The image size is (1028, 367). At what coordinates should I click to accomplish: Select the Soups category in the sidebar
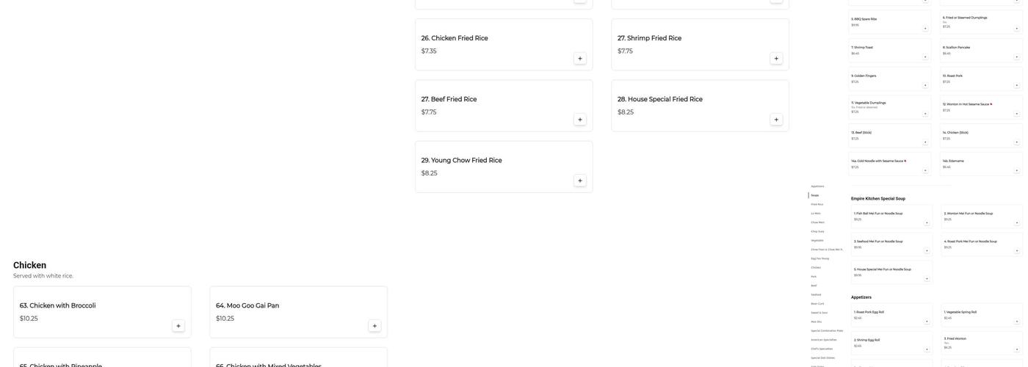pyautogui.click(x=815, y=195)
